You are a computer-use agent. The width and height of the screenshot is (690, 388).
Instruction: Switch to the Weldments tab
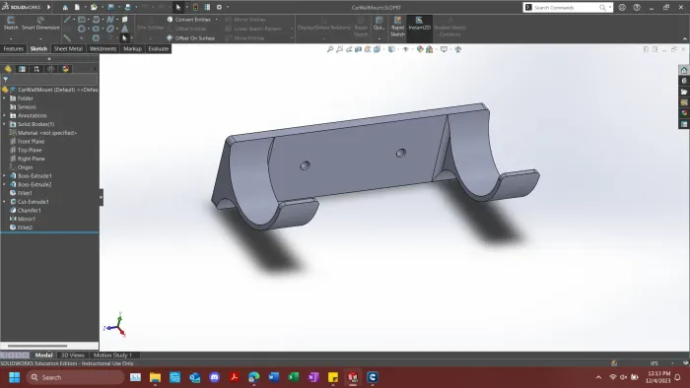coord(103,49)
